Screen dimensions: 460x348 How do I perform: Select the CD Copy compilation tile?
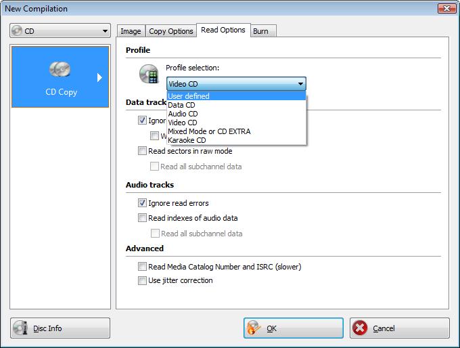[x=60, y=77]
